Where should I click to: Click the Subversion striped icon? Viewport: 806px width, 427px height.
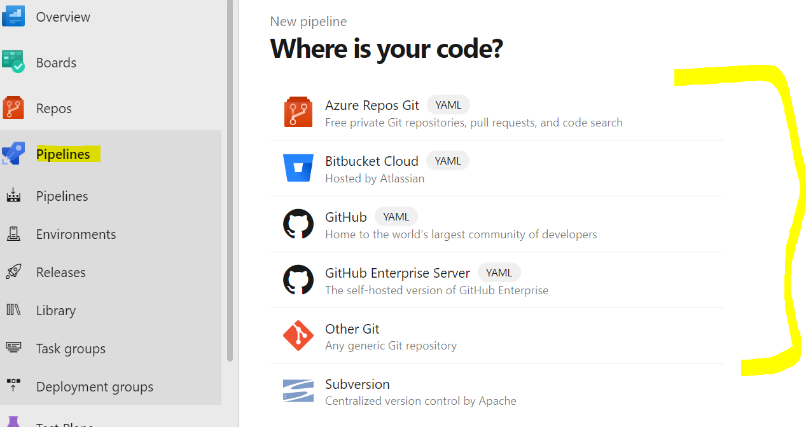pos(298,391)
